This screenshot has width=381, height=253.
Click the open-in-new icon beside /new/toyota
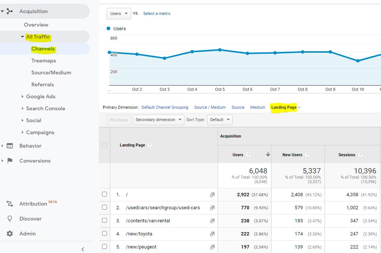(212, 234)
